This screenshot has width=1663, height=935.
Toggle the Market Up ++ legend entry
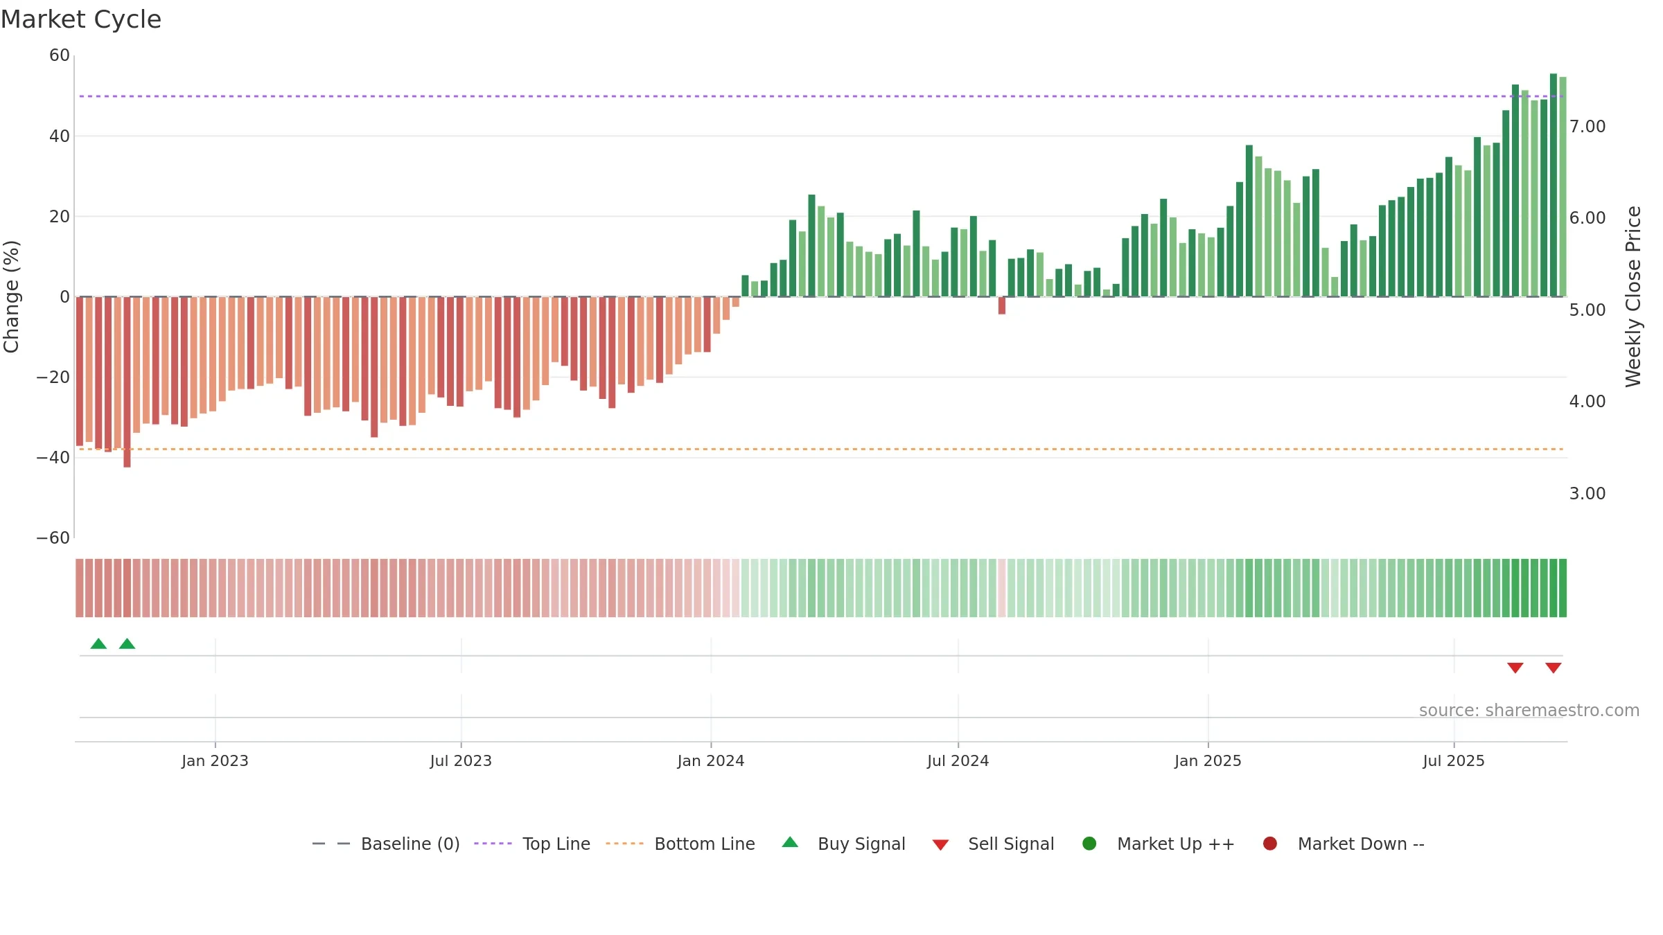1158,844
